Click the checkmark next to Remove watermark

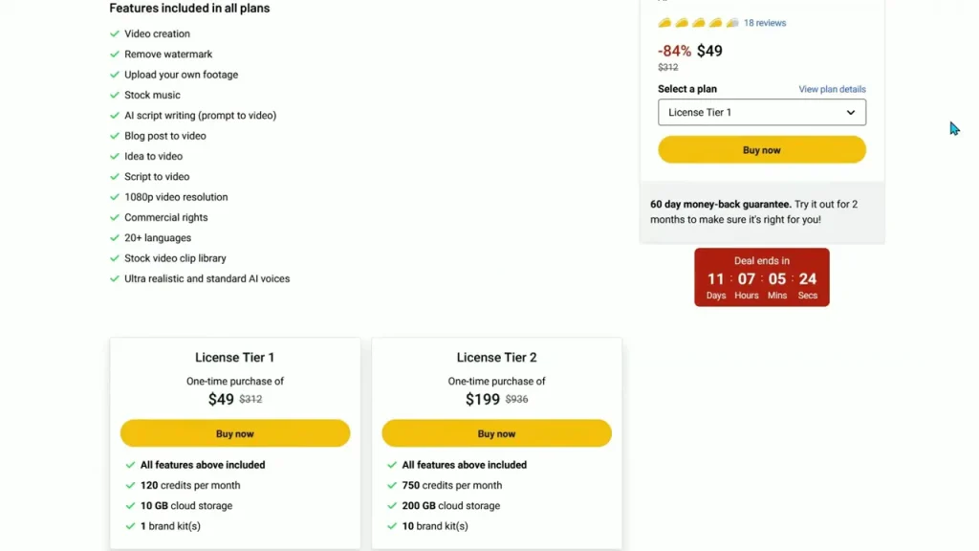pos(115,55)
